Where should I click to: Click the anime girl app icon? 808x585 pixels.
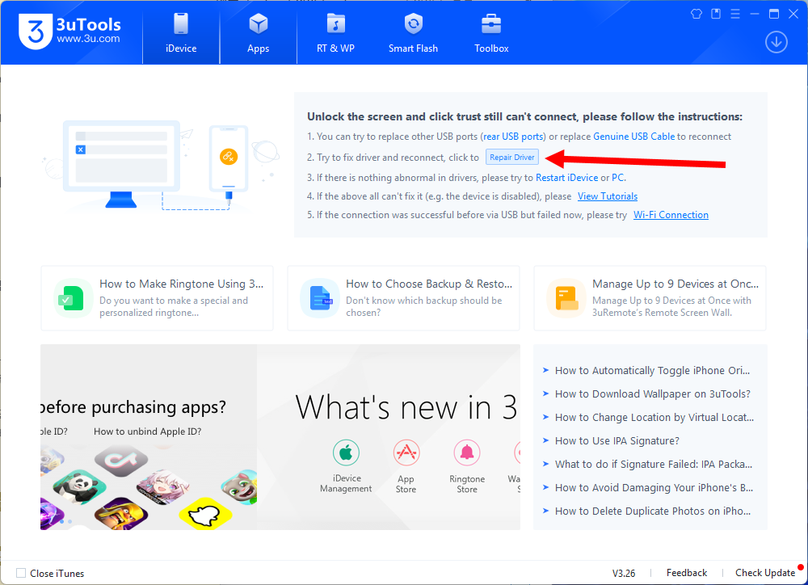click(x=163, y=486)
